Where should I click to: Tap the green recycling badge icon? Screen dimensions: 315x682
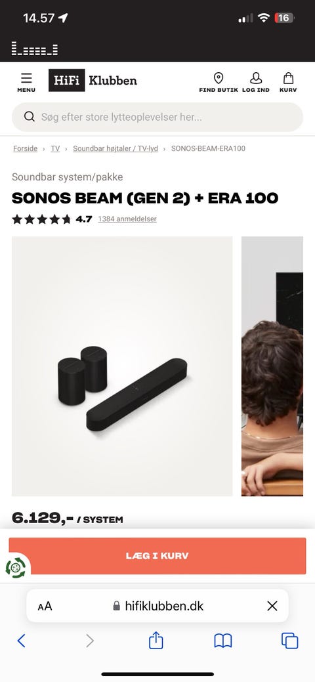coord(16,568)
